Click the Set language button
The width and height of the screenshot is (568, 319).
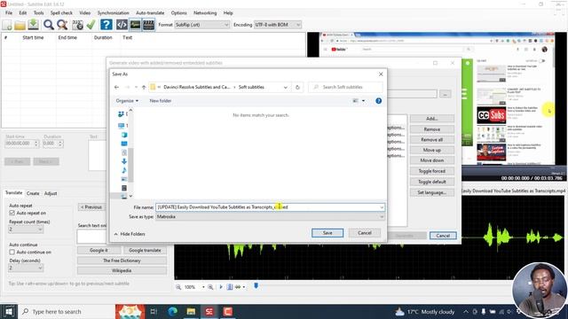coord(432,192)
